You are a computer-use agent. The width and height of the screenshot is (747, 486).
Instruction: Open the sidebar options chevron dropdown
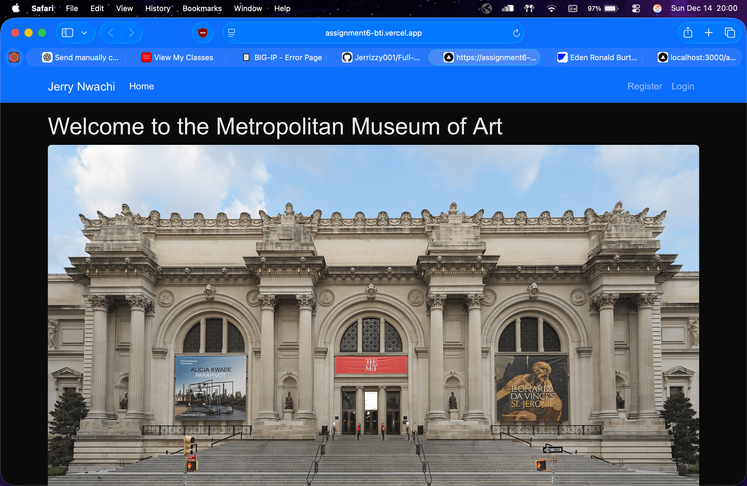point(84,33)
